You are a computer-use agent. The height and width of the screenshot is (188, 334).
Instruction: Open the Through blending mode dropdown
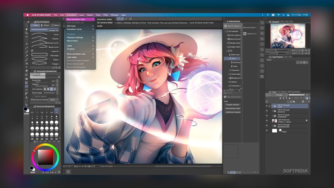pyautogui.click(x=280, y=95)
